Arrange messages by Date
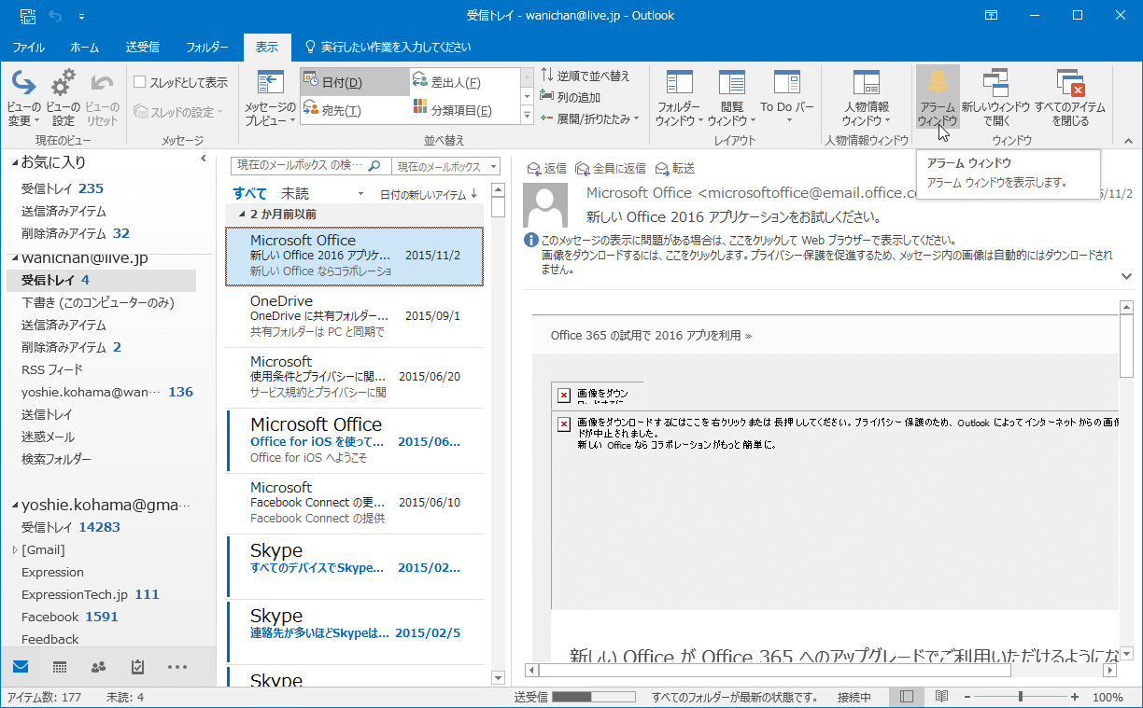Screen dimensions: 1143x708 (354, 83)
